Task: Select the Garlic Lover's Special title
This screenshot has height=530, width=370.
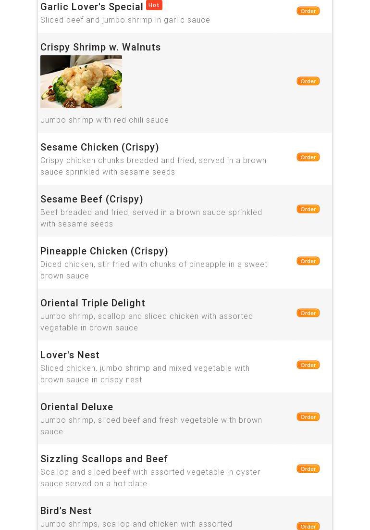Action: pyautogui.click(x=92, y=7)
